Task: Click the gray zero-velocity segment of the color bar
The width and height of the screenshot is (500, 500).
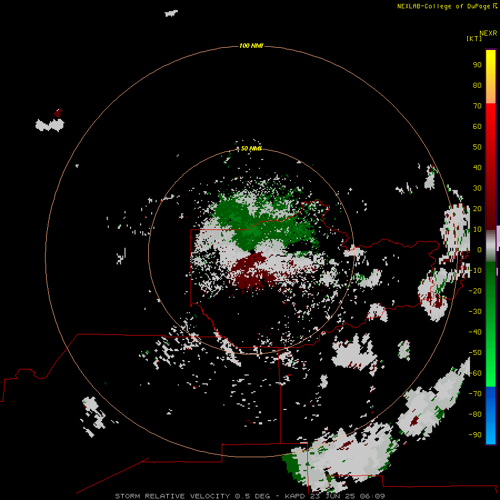Action: coord(491,246)
